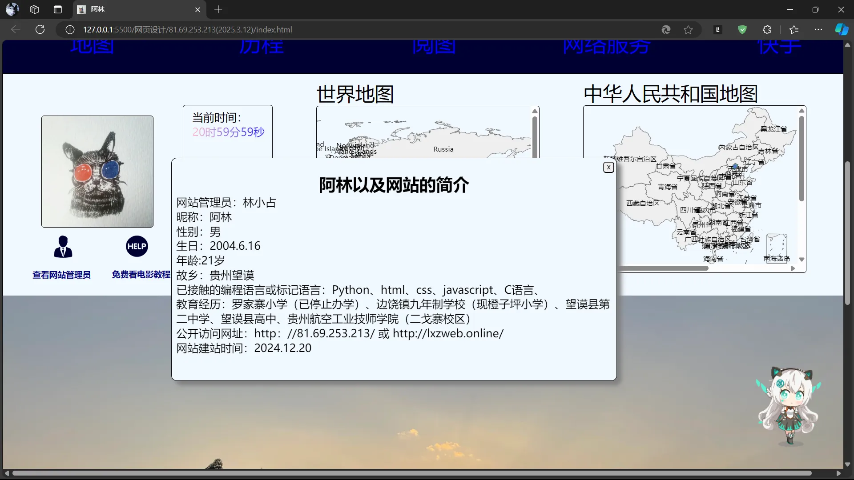Click the cat with glasses avatar image
The width and height of the screenshot is (854, 480).
pyautogui.click(x=97, y=172)
